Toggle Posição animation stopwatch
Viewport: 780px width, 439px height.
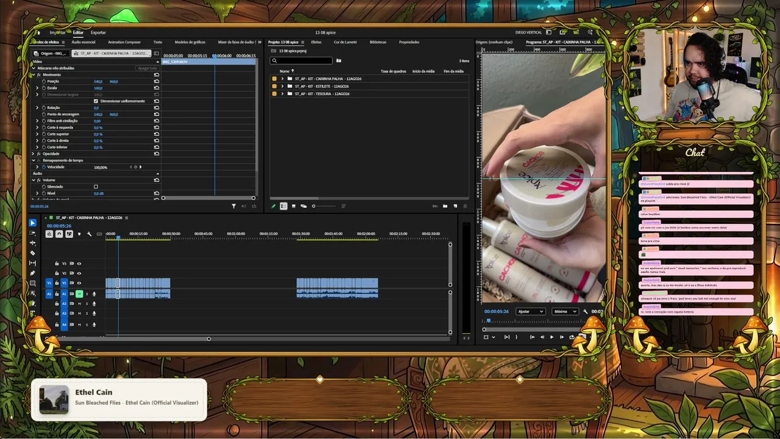click(44, 81)
